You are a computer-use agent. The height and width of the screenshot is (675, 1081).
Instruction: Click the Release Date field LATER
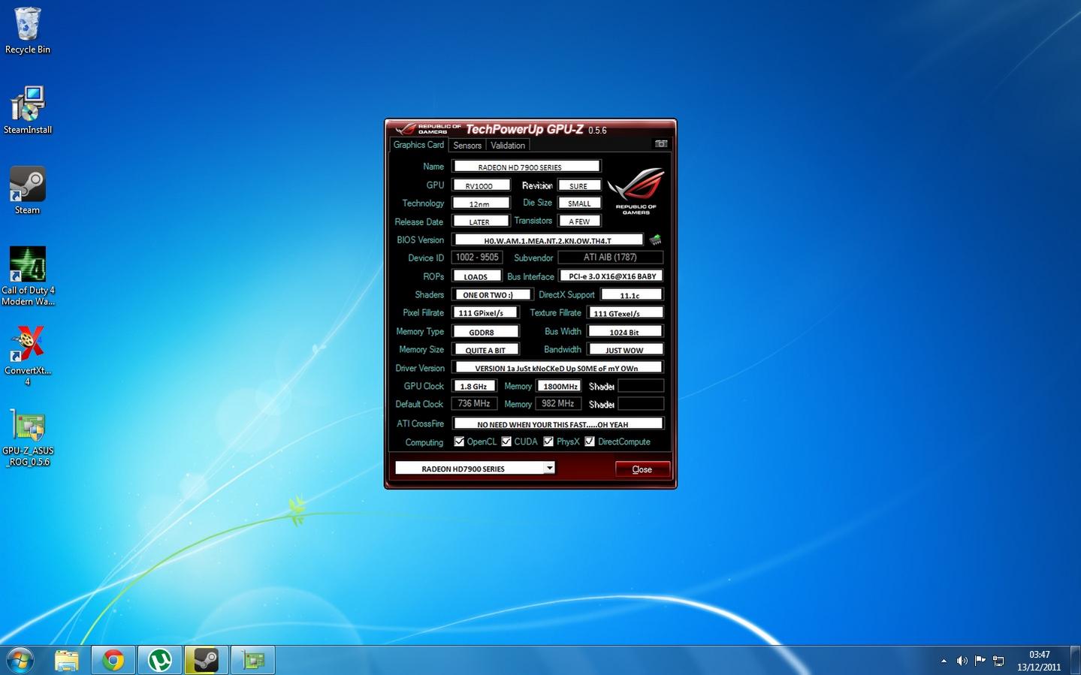481,221
